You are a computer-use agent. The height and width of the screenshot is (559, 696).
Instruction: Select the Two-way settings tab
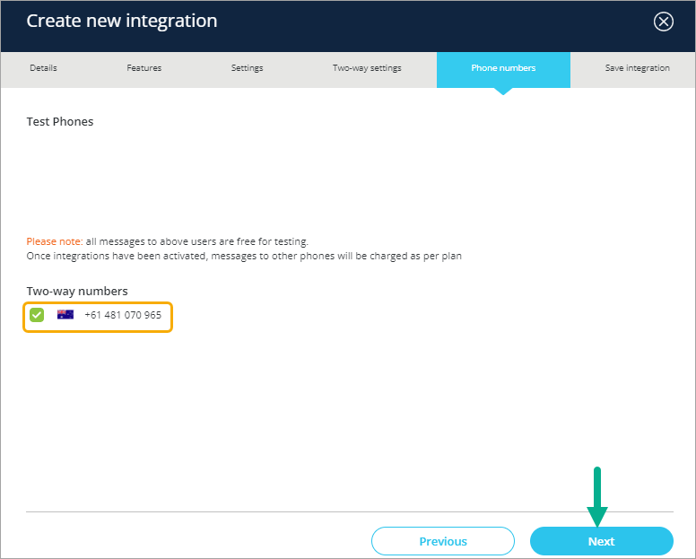coord(367,68)
